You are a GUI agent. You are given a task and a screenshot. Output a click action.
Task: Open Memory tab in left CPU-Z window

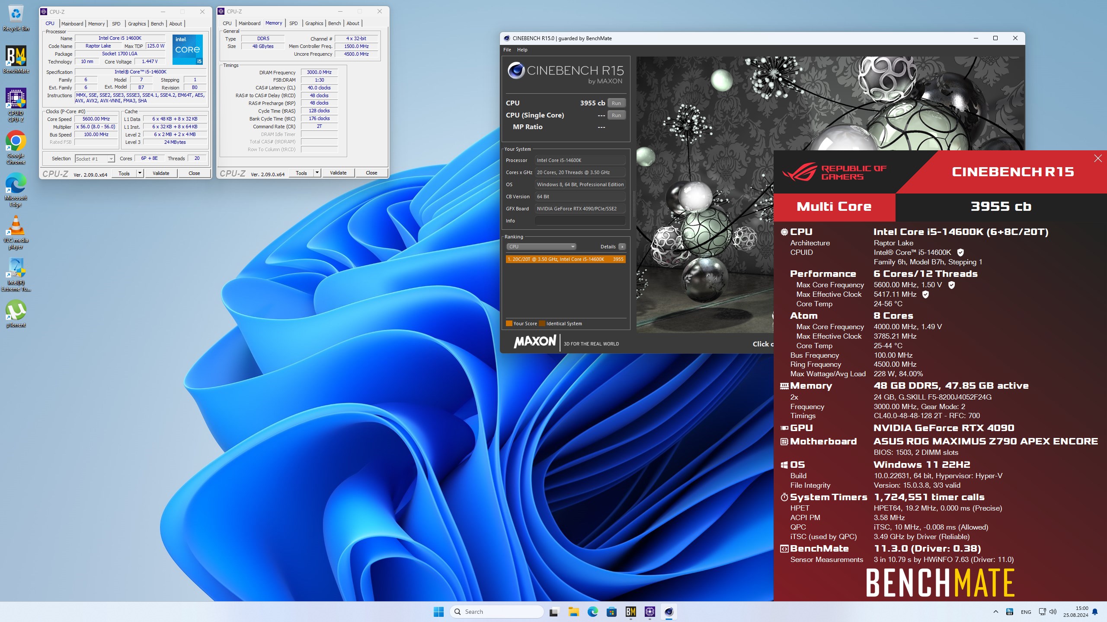tap(96, 24)
